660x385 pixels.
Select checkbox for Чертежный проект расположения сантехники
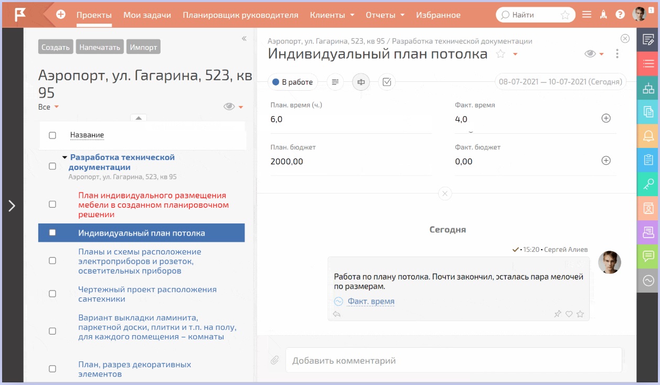point(52,294)
